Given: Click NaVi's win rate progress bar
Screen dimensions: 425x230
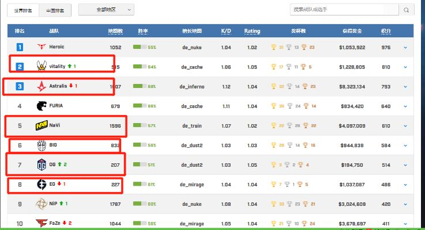Looking at the screenshot, I should (140, 125).
